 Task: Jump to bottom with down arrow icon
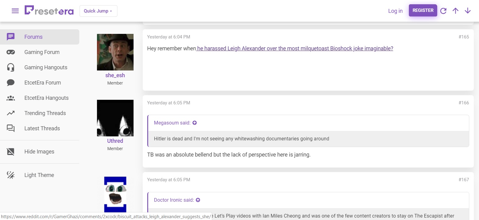[468, 11]
